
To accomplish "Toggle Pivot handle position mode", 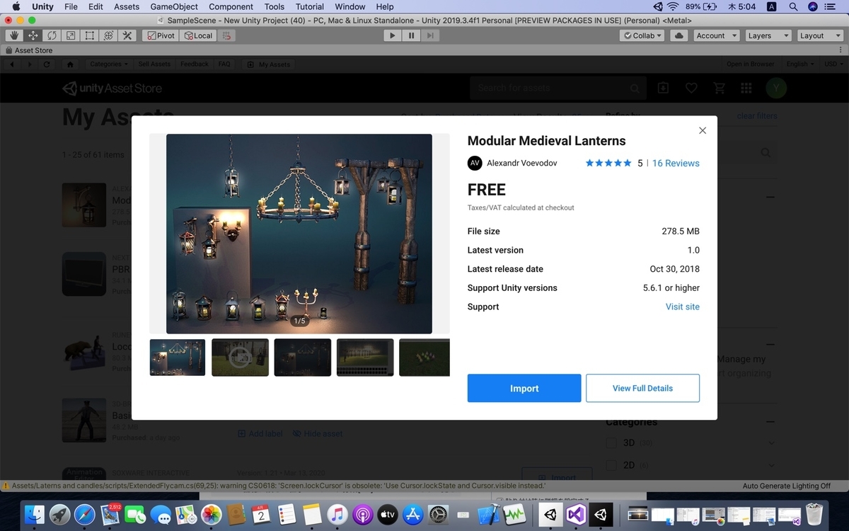I will point(161,35).
